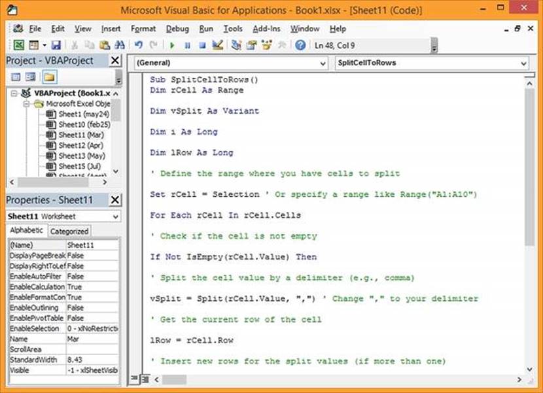This screenshot has width=543, height=393.
Task: Open the Format menu
Action: 143,29
